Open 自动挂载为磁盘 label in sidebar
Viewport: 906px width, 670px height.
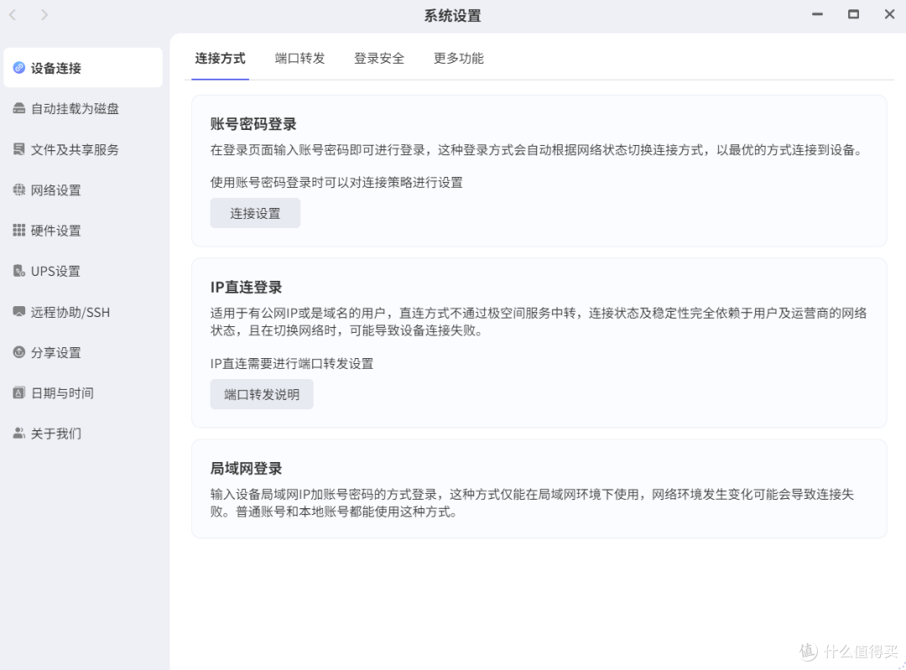(75, 108)
